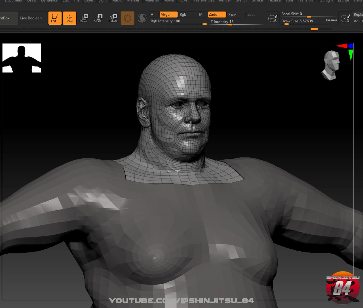Click the D dynamic brush icon

coord(345,19)
